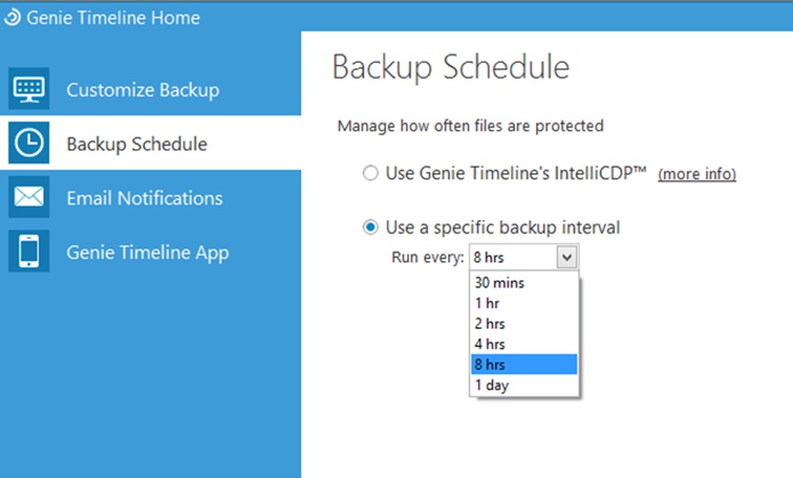Open the Backup Schedule sidebar label

click(137, 144)
